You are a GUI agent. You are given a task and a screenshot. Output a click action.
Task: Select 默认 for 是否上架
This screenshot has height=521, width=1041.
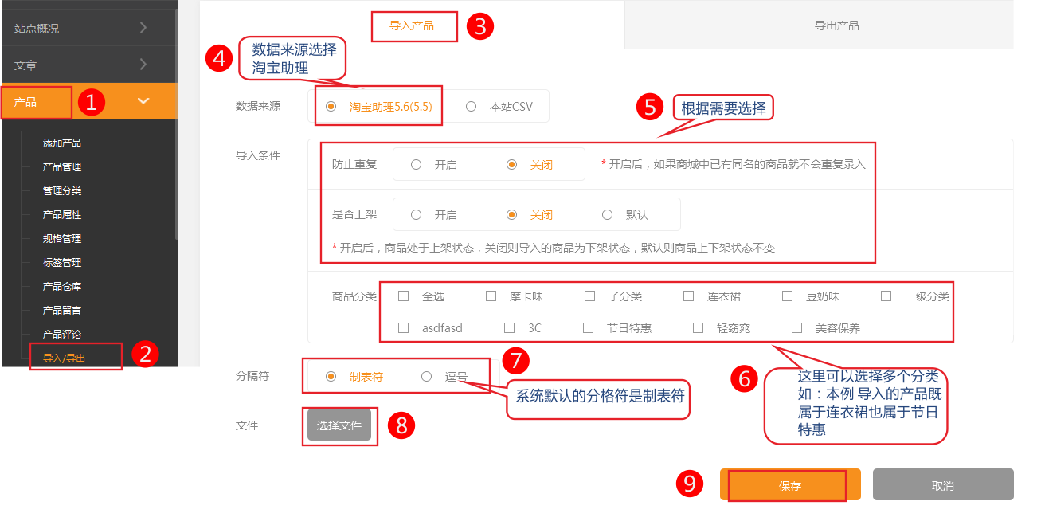pyautogui.click(x=608, y=215)
